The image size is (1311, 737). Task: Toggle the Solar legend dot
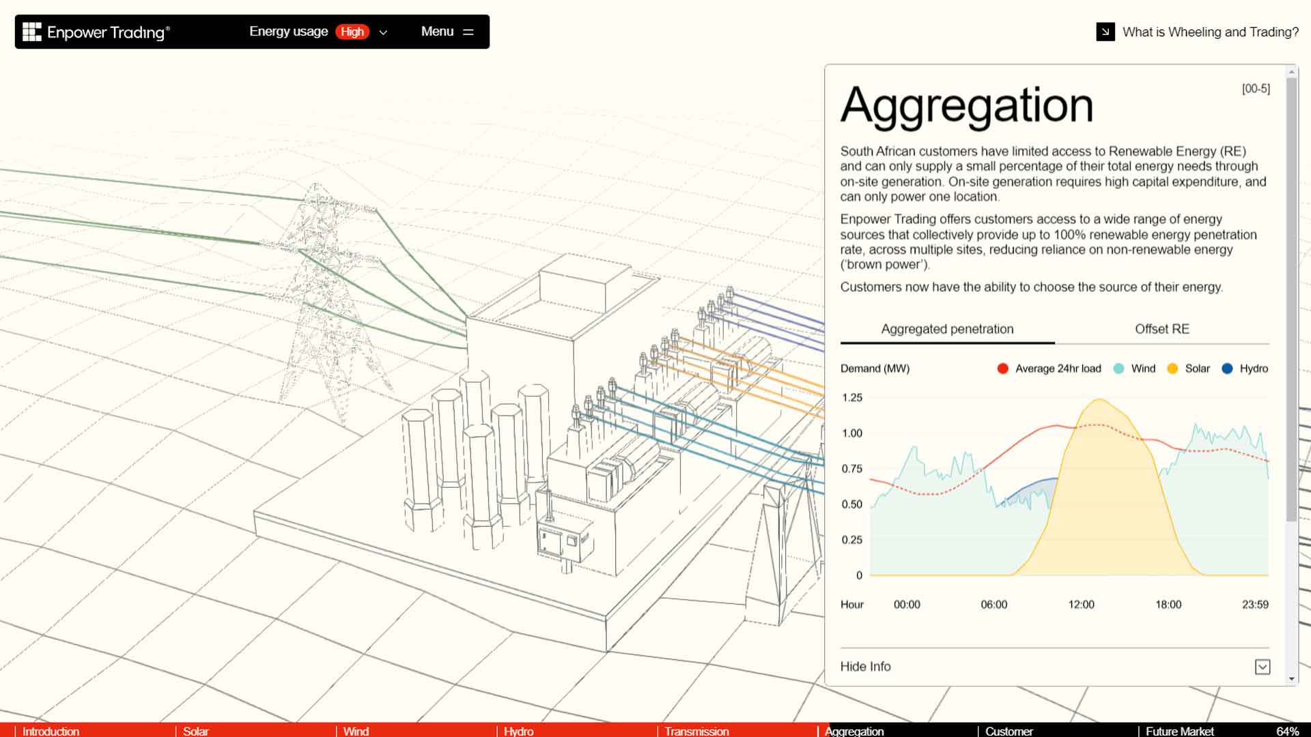click(1172, 369)
